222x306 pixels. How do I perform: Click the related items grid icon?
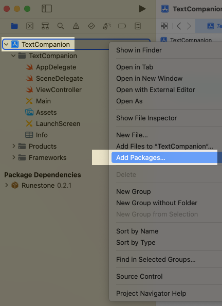click(164, 26)
